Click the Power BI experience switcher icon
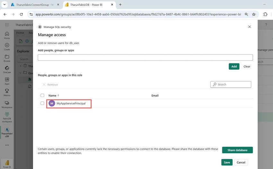 pyautogui.click(x=7, y=164)
